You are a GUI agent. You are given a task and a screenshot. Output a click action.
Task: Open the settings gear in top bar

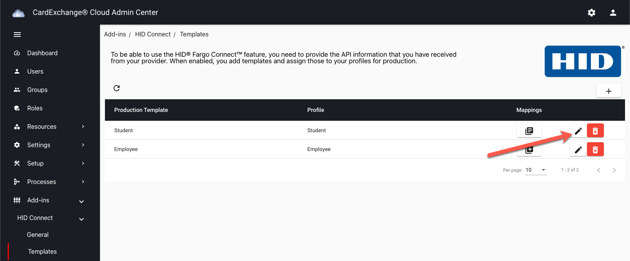592,13
